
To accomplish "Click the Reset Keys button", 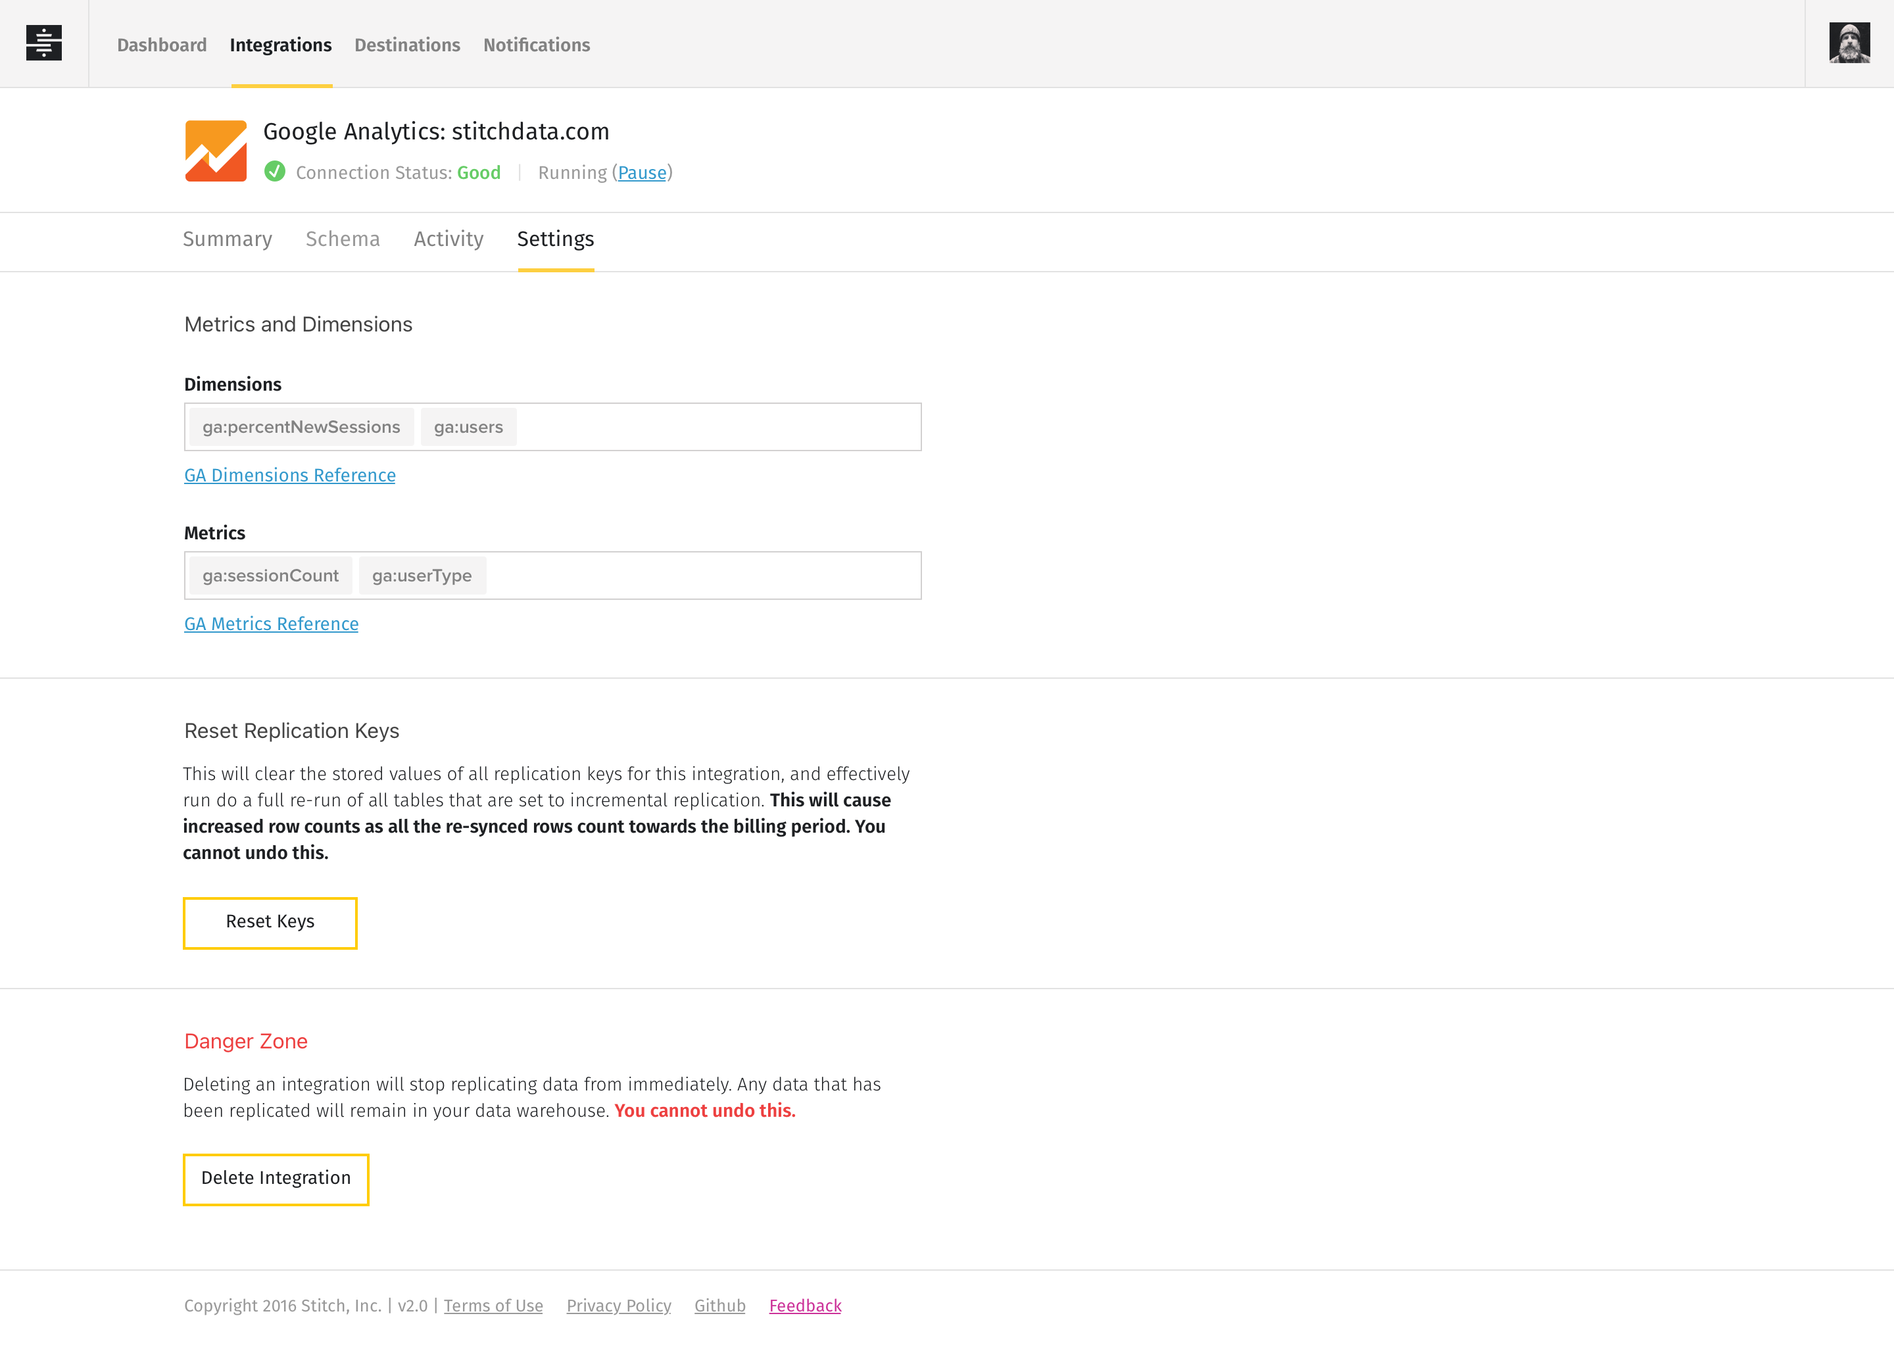I will 270,922.
